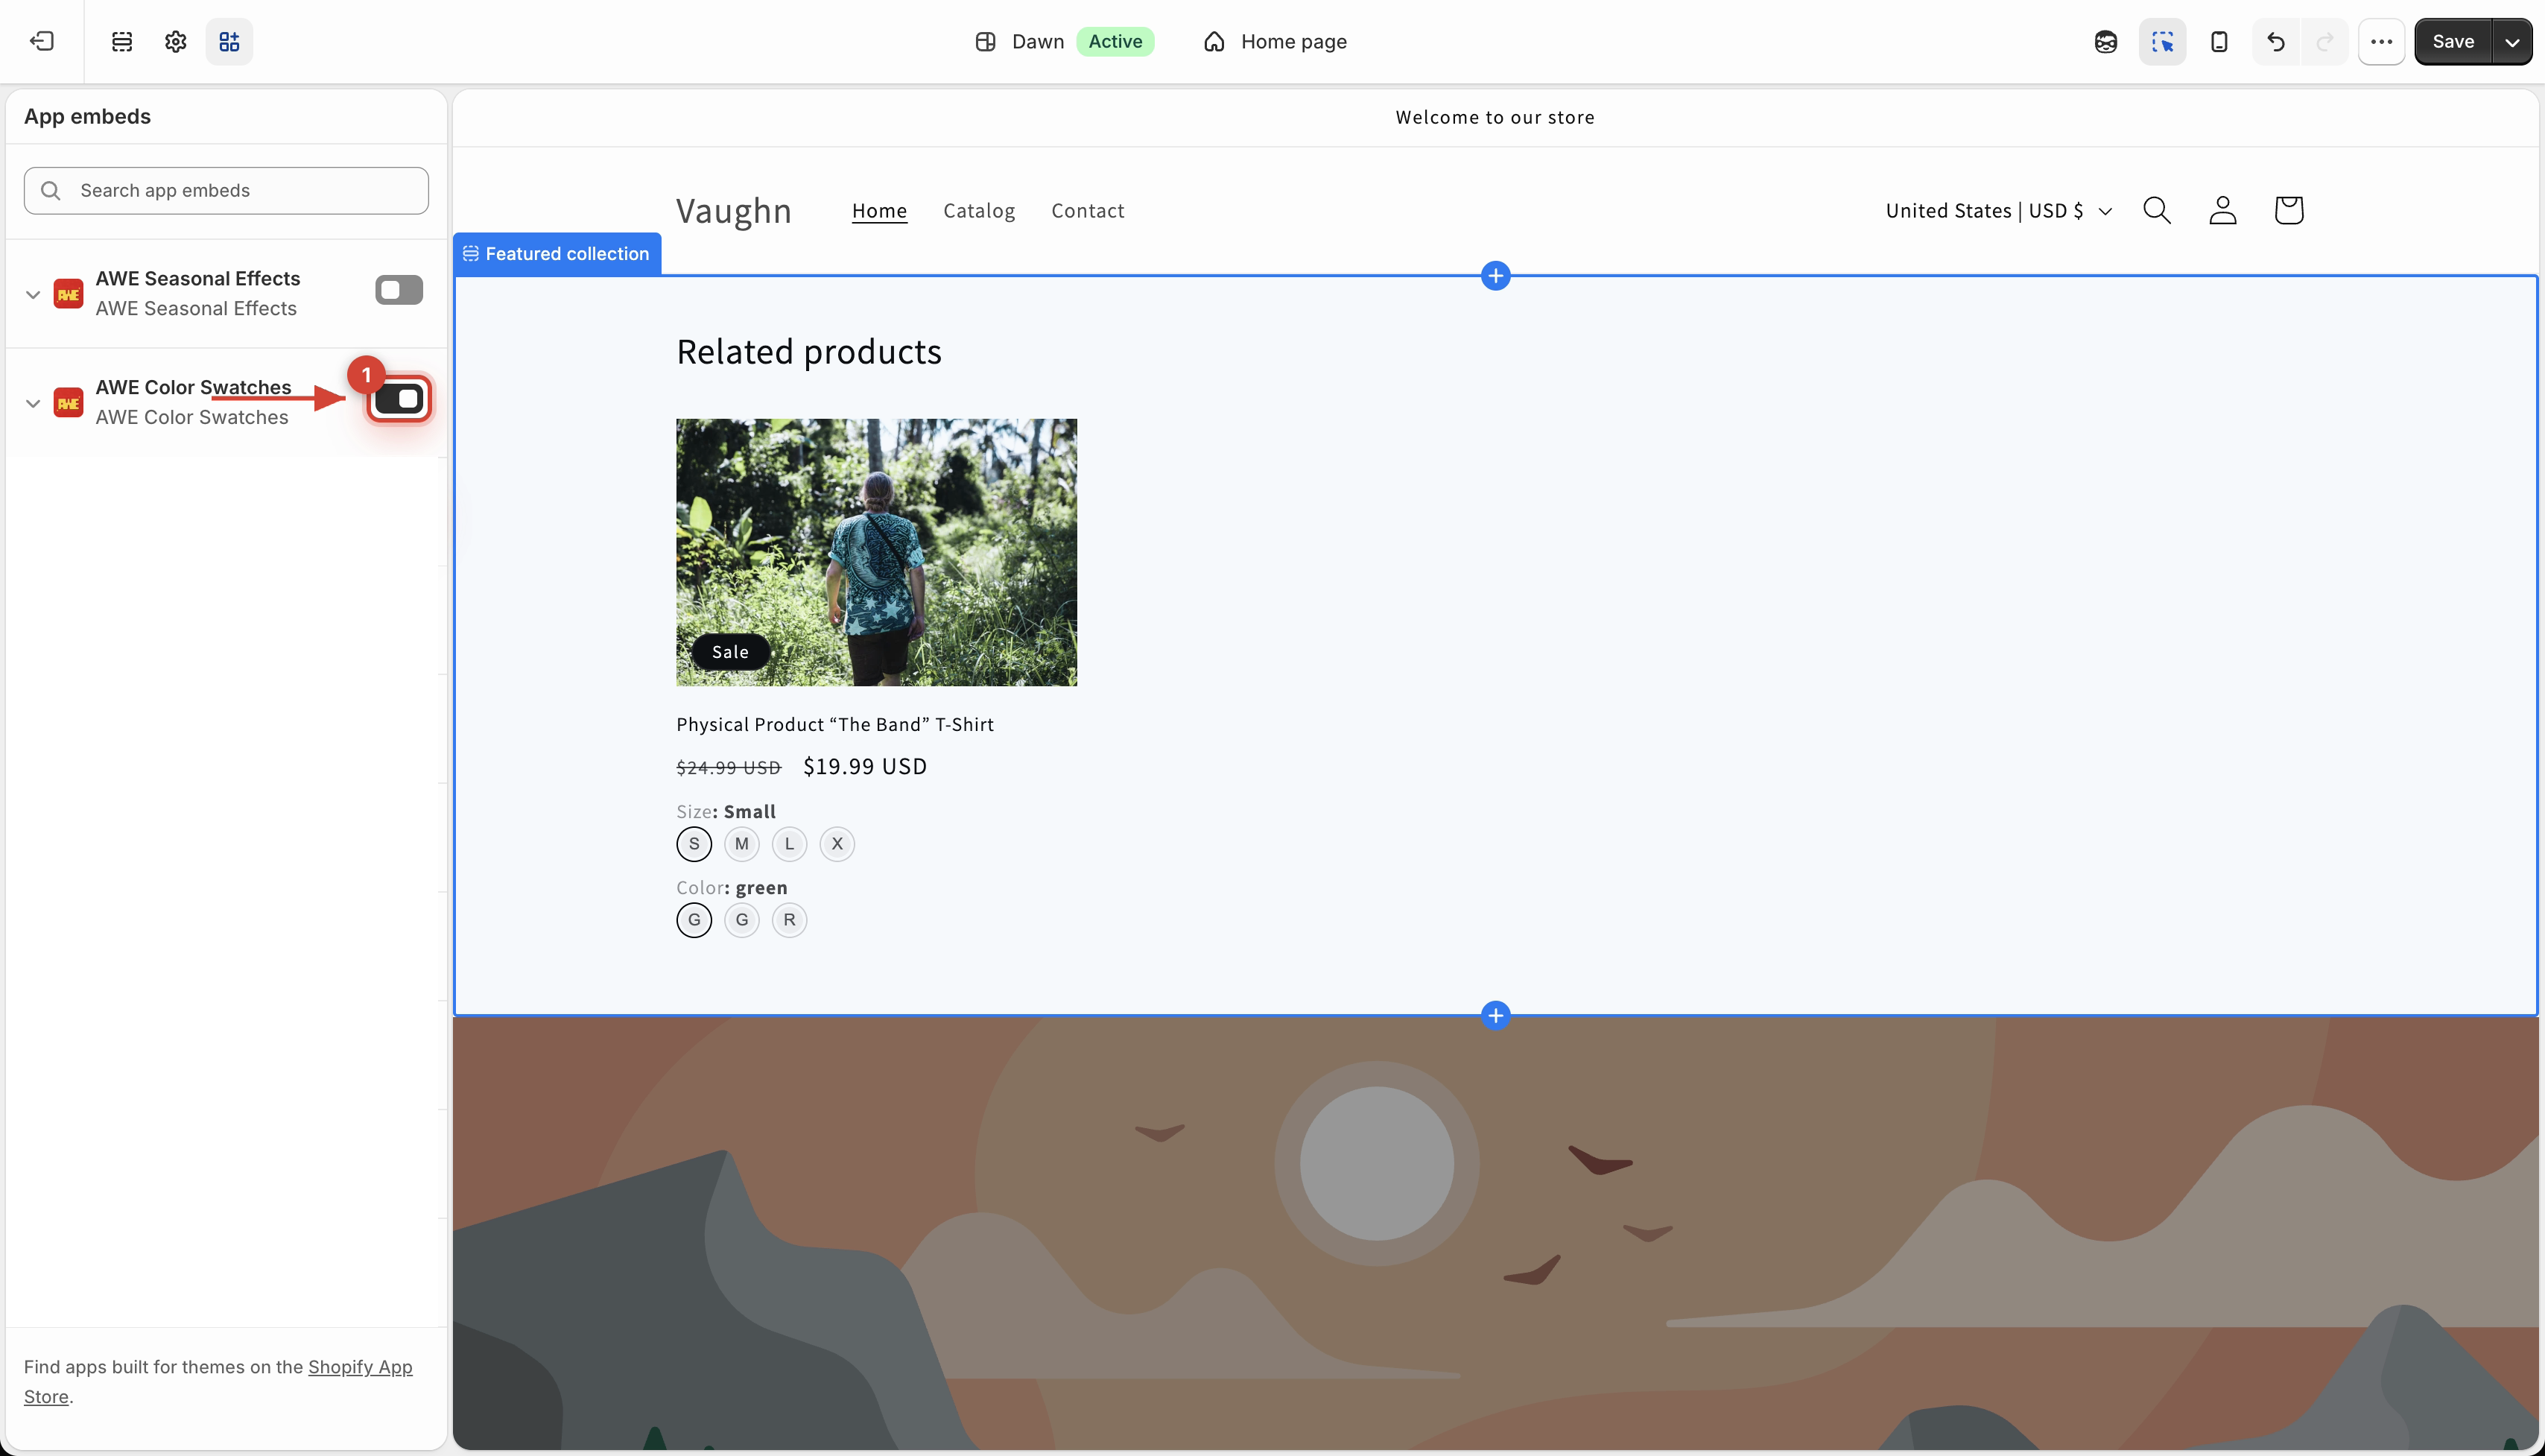Undo the last change
The height and width of the screenshot is (1456, 2545).
coord(2276,41)
